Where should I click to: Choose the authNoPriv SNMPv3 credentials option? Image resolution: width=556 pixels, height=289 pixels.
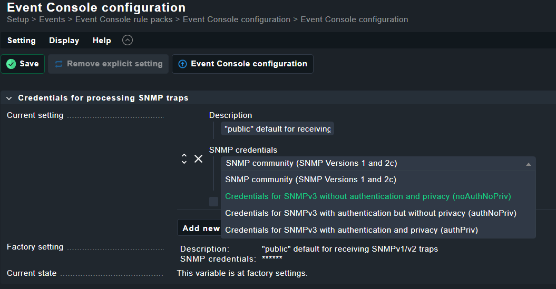370,213
